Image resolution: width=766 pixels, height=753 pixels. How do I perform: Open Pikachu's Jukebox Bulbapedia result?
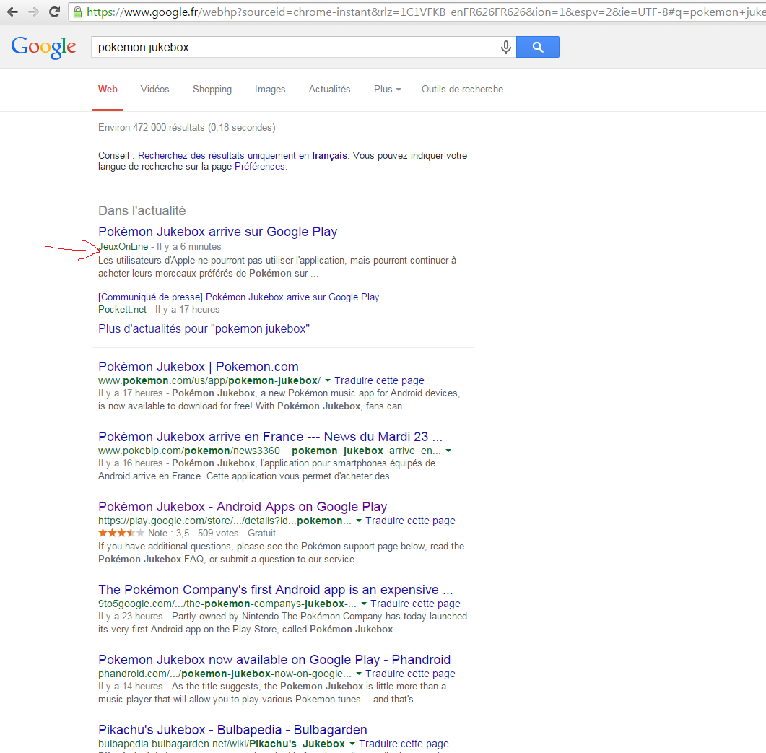[232, 730]
